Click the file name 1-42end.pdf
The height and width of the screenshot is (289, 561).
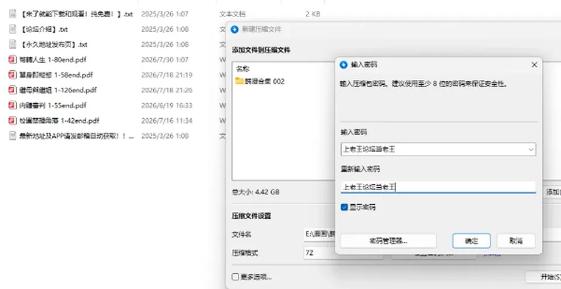pos(59,121)
